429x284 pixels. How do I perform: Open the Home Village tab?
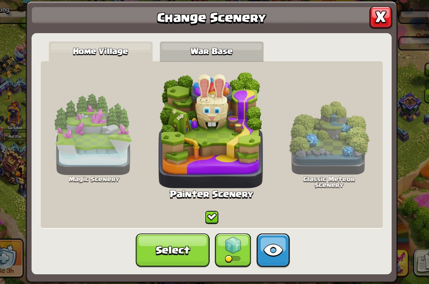(x=100, y=51)
